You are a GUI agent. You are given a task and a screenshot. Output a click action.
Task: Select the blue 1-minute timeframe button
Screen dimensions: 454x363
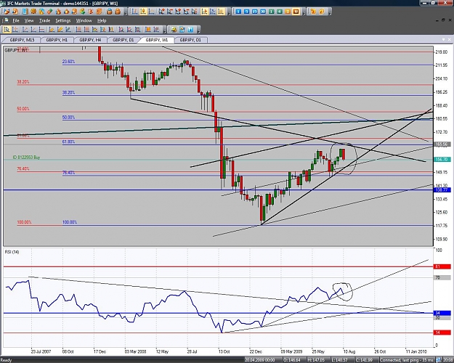click(x=238, y=12)
